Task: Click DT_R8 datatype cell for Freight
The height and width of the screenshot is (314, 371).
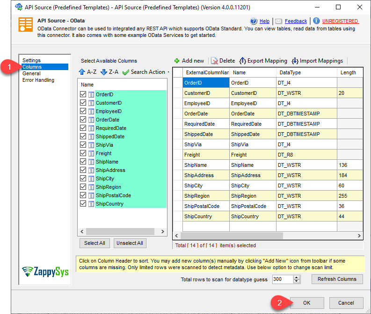Action: click(306, 155)
